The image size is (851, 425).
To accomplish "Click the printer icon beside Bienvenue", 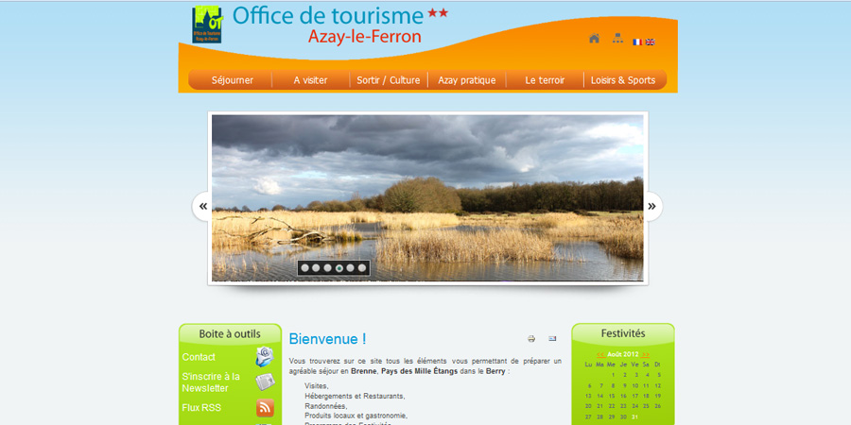I will pyautogui.click(x=531, y=339).
